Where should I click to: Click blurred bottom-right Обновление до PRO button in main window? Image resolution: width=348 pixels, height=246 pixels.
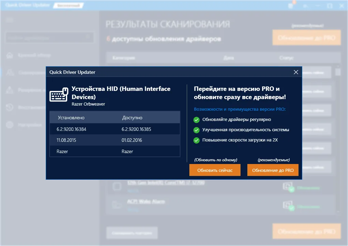[306, 232]
